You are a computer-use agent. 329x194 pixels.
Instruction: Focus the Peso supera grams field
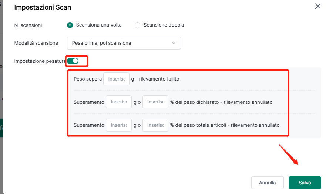[117, 79]
